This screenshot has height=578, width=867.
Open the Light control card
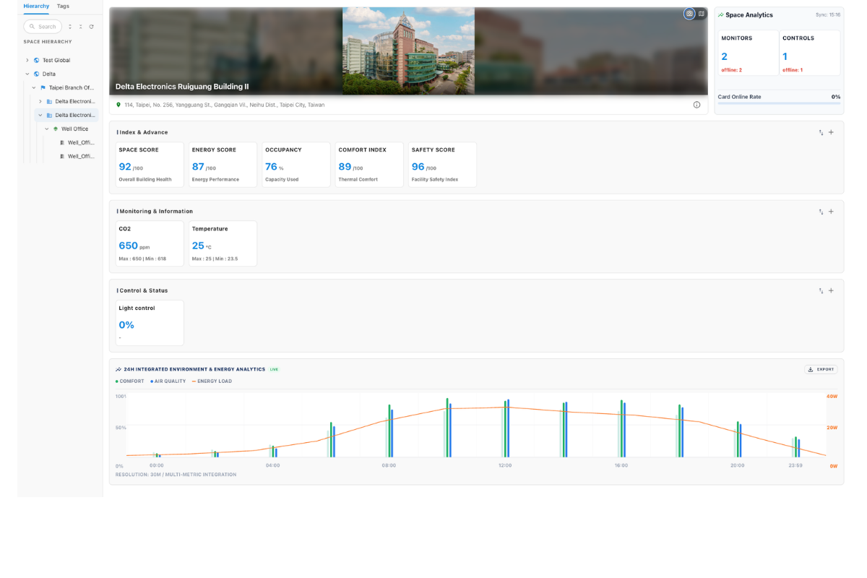click(150, 323)
